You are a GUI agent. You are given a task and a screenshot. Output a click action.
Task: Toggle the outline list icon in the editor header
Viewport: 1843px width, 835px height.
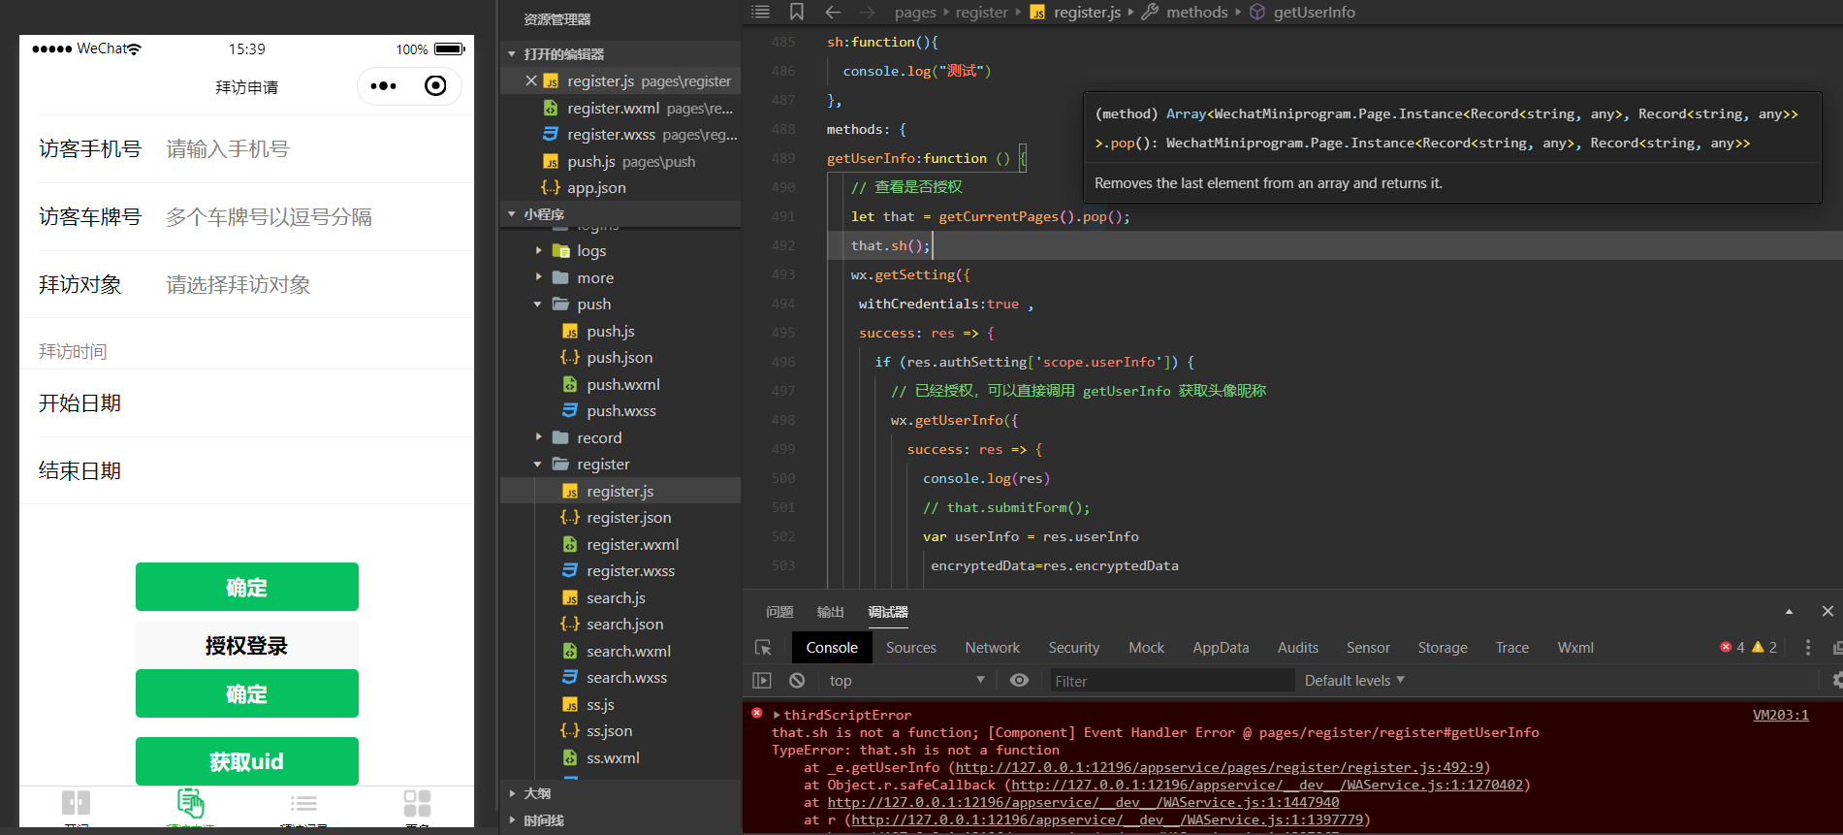pos(761,12)
